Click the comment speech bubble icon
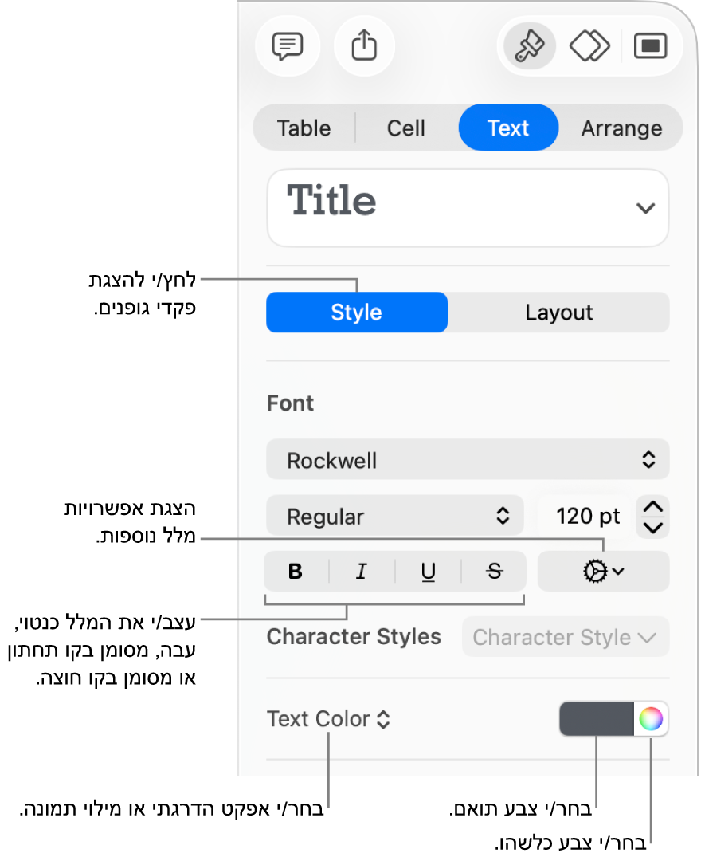Screen dimensions: 701x857 [x=287, y=46]
